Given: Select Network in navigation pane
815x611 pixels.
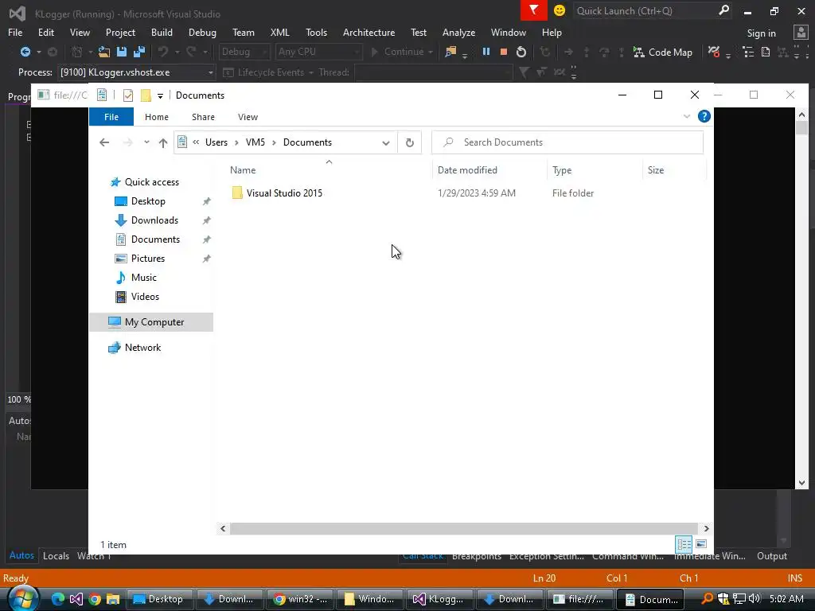Looking at the screenshot, I should (x=142, y=348).
